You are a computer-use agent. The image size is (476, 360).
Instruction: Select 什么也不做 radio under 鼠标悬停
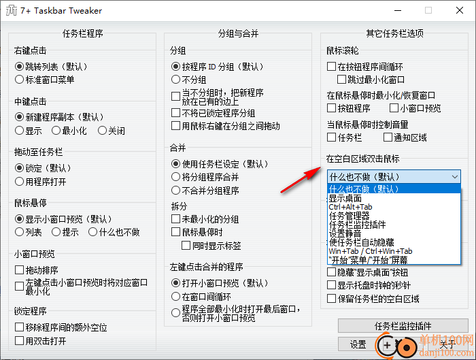pos(93,232)
